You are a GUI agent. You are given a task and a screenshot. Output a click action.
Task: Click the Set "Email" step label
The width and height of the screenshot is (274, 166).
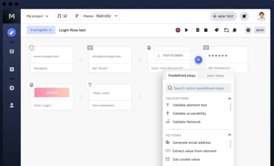tap(100, 68)
